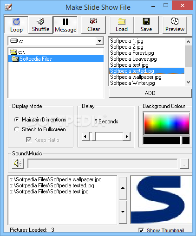
Task: Select Softpedia Winter.jpg file
Action: 147,83
